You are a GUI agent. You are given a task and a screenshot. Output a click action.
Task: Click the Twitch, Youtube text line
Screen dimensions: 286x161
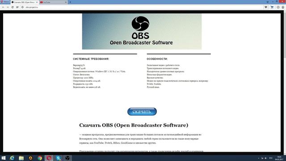(x=154, y=84)
